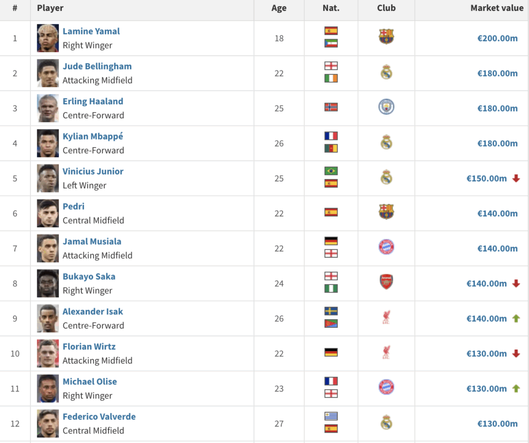The image size is (529, 443).
Task: Click Real Madrid crest in Jude Bellingham row
Action: click(x=386, y=73)
